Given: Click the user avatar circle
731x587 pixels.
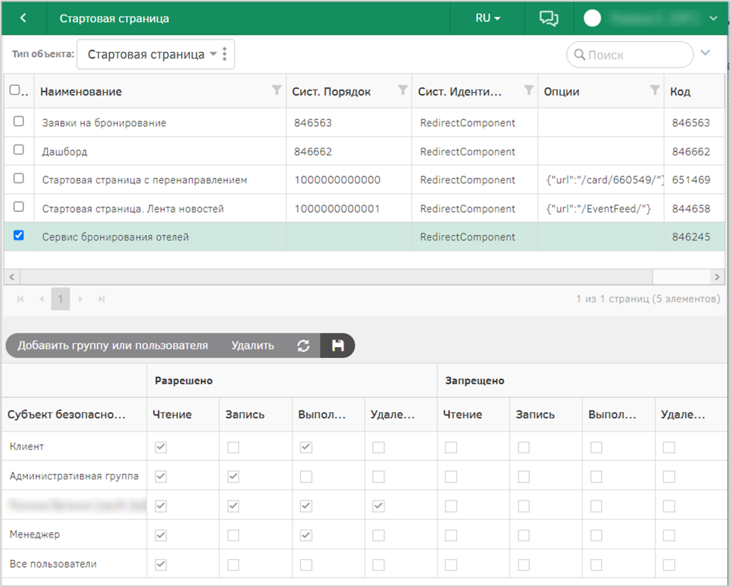Looking at the screenshot, I should (x=592, y=18).
